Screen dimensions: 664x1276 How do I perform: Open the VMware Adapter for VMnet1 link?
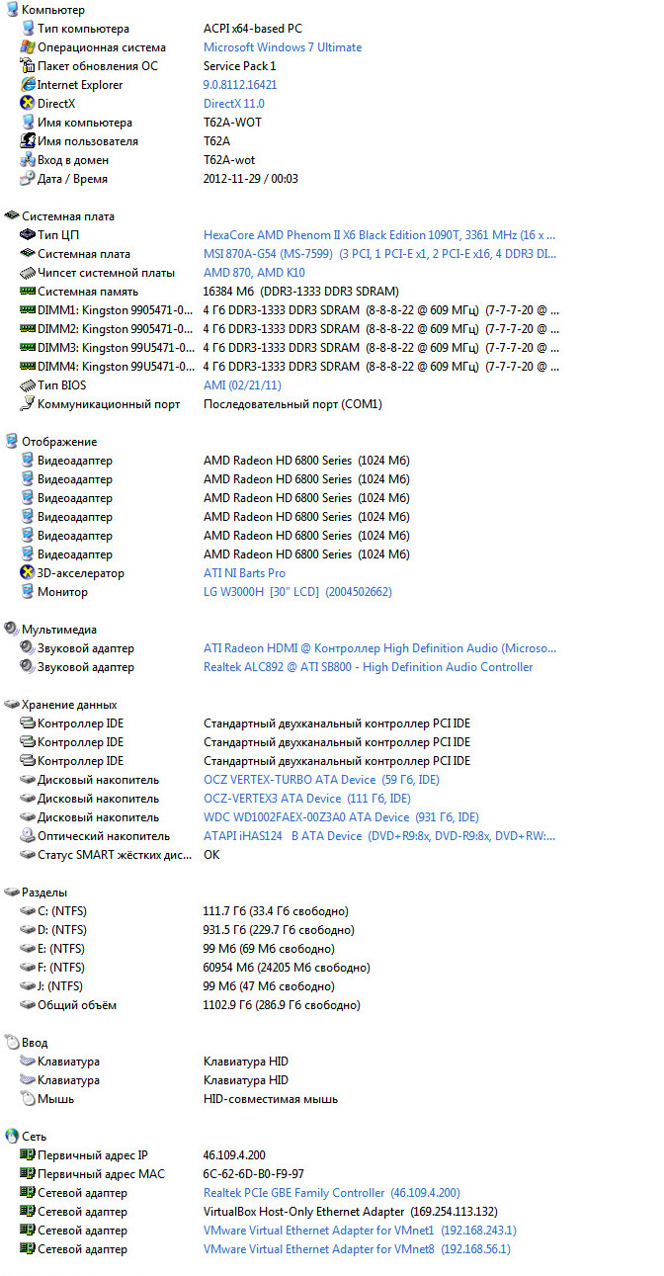pos(360,1231)
